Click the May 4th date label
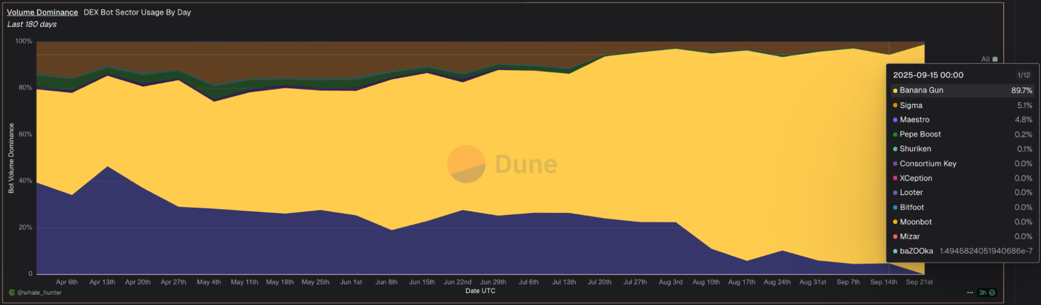Screen dimensions: 1041x305 click(x=209, y=282)
